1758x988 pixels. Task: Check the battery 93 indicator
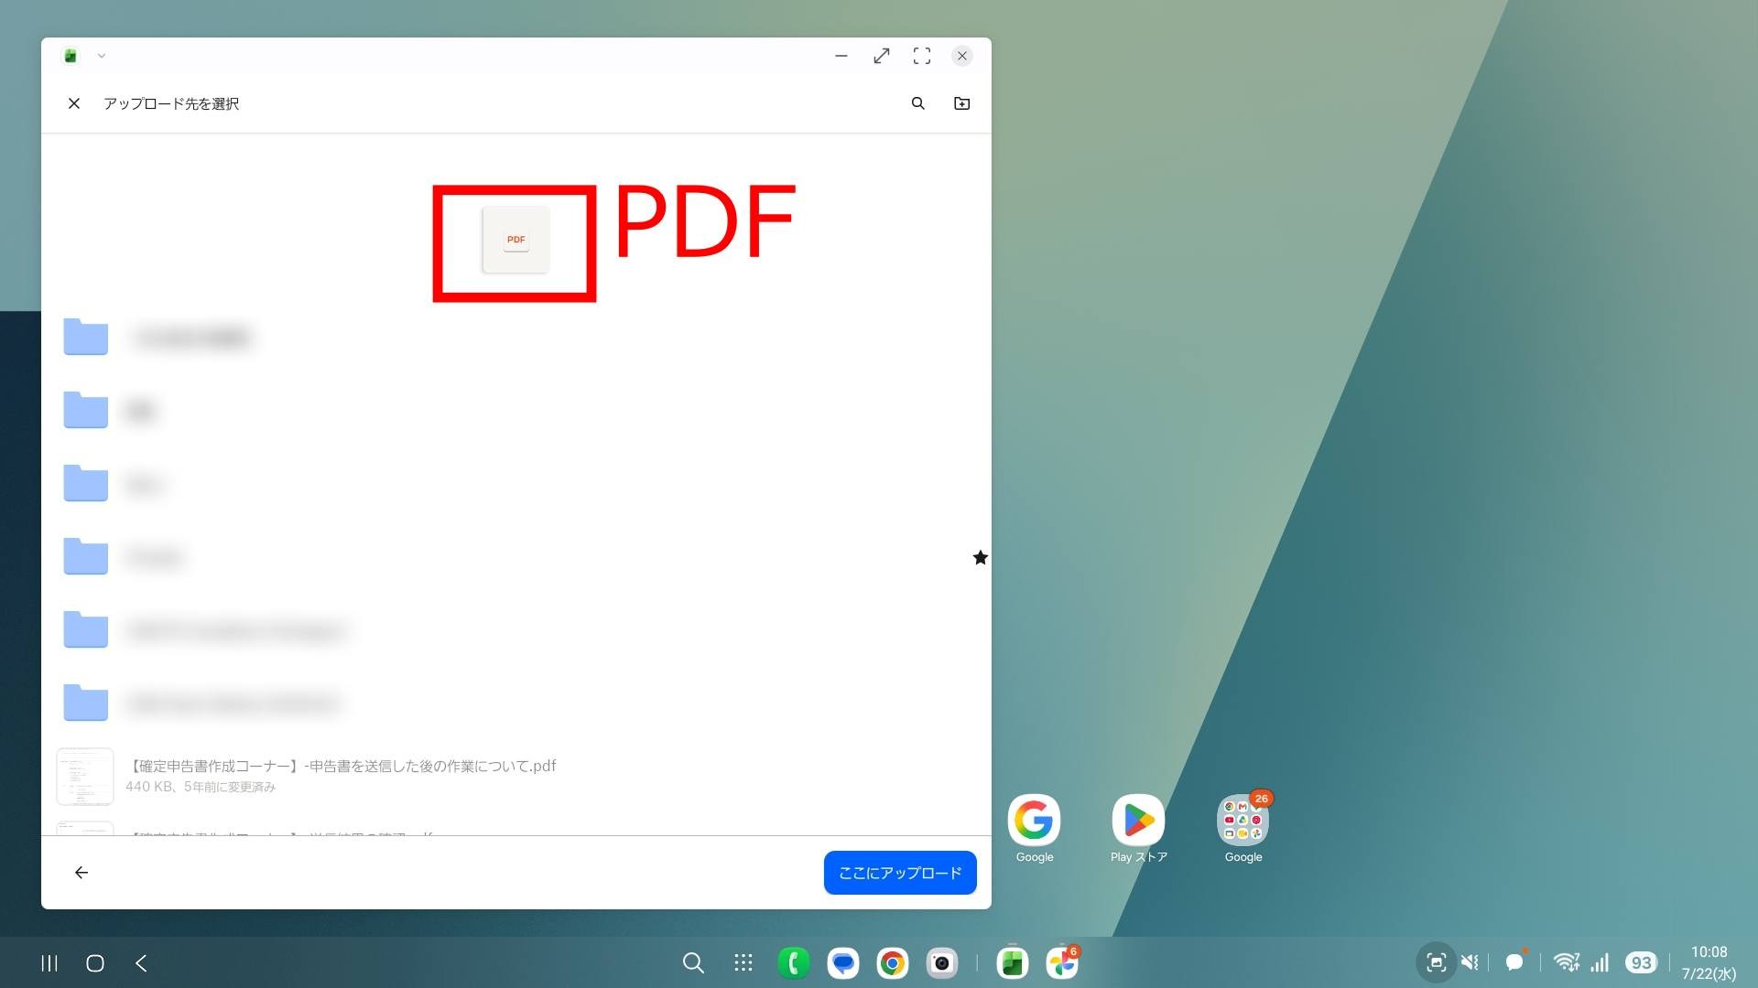click(x=1641, y=962)
